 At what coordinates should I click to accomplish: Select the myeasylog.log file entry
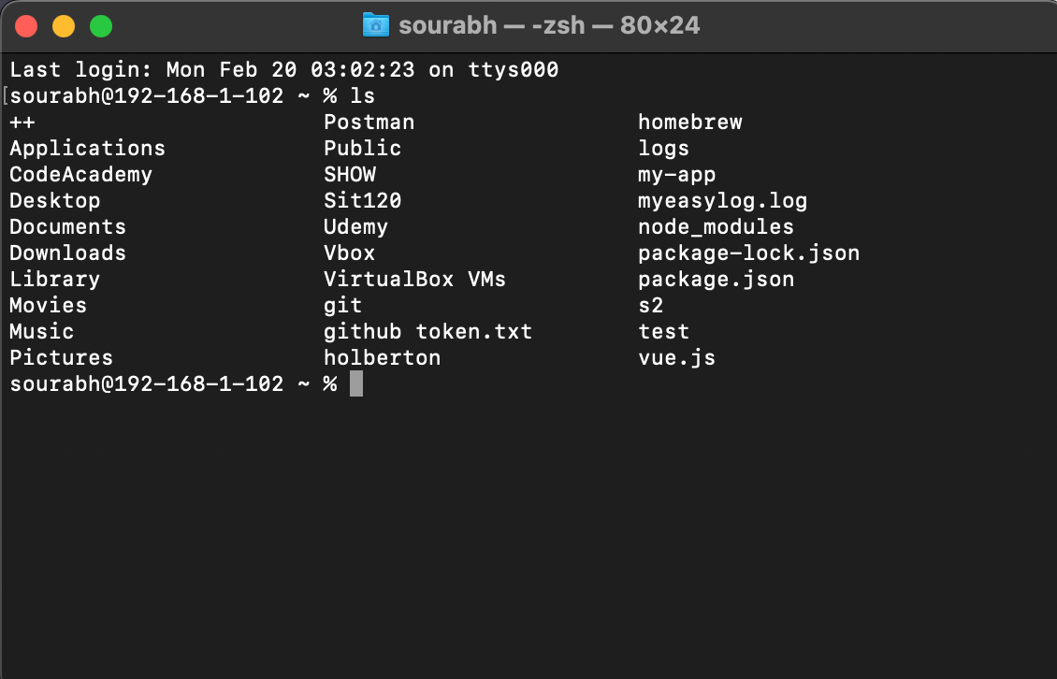[x=722, y=200]
